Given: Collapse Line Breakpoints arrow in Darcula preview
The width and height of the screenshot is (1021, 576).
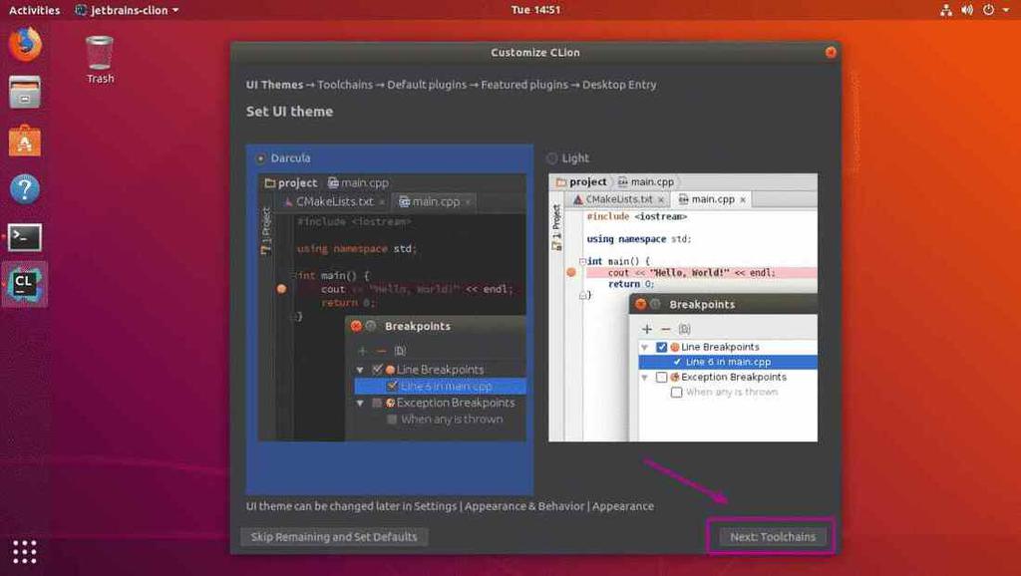Looking at the screenshot, I should coord(359,369).
